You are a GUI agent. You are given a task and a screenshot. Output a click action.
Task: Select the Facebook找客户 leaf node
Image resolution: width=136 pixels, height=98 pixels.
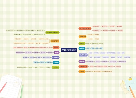point(10,30)
